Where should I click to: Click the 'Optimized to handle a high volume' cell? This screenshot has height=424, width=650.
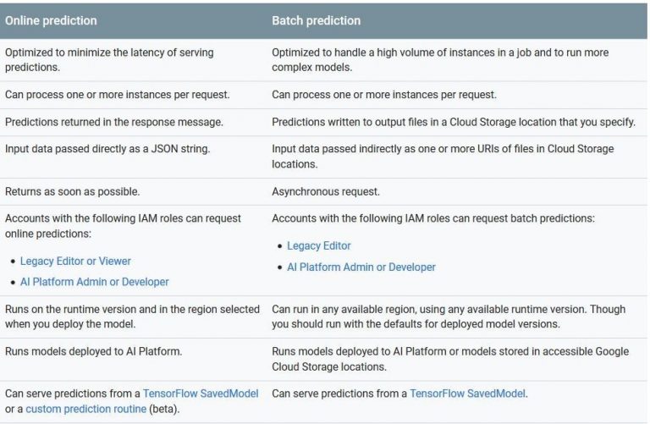pos(440,59)
